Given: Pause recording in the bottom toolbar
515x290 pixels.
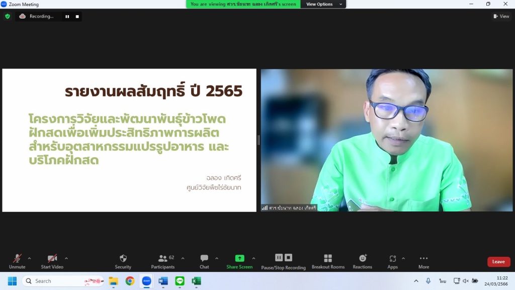Looking at the screenshot, I should pyautogui.click(x=279, y=257).
